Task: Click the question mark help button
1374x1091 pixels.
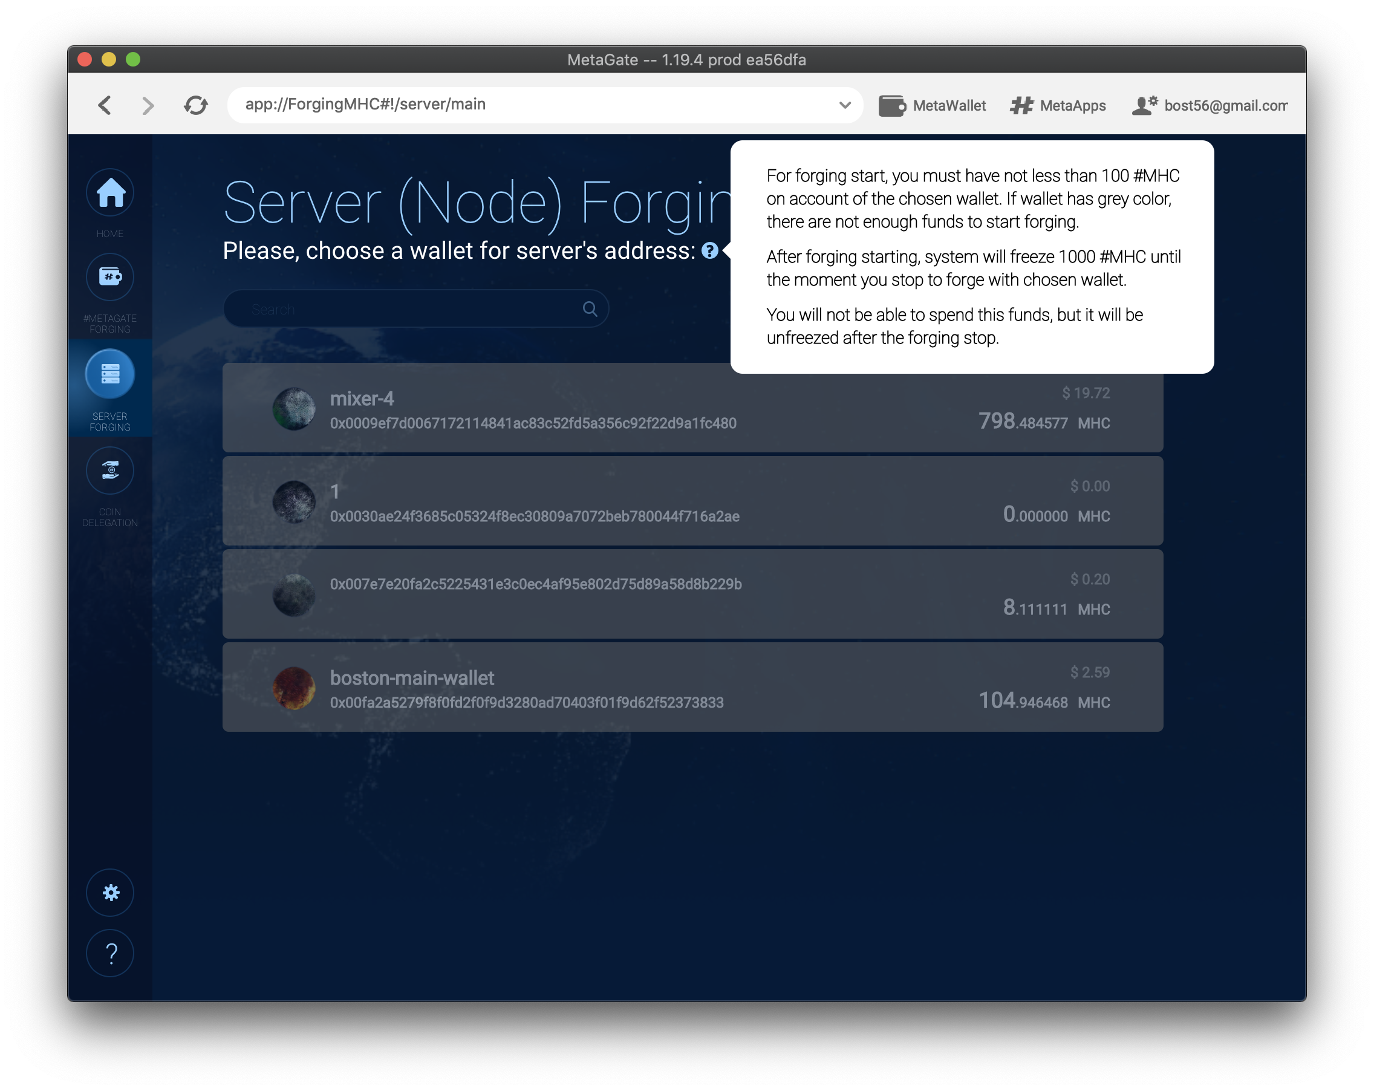Action: coord(110,953)
